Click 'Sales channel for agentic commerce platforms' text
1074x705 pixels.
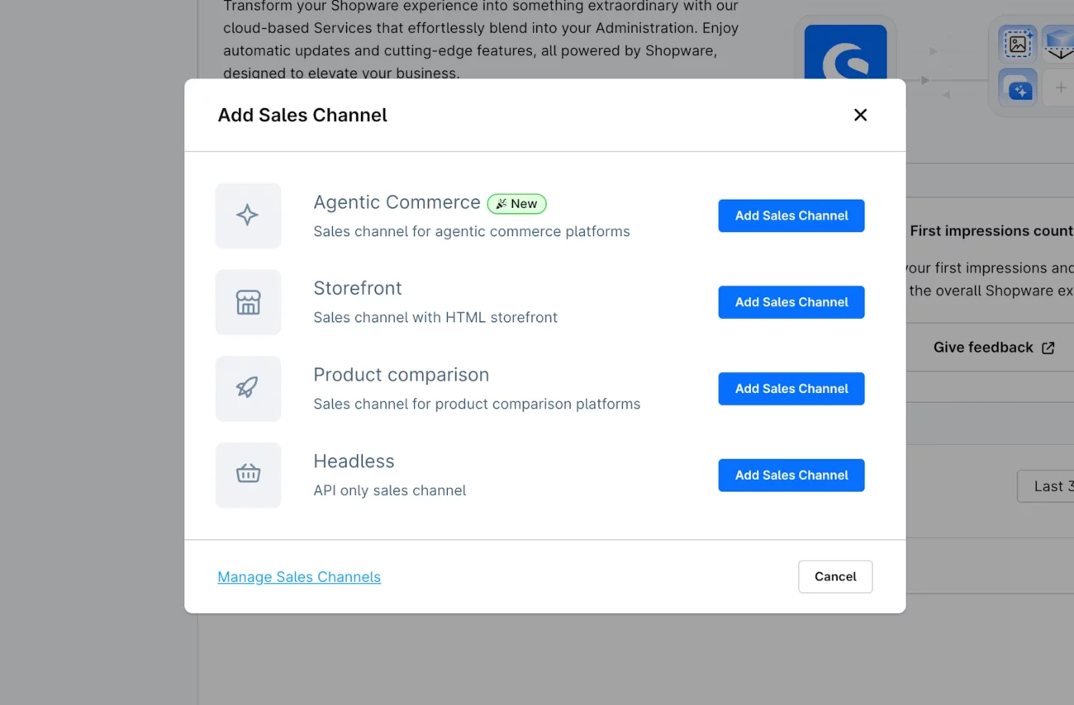click(x=472, y=232)
